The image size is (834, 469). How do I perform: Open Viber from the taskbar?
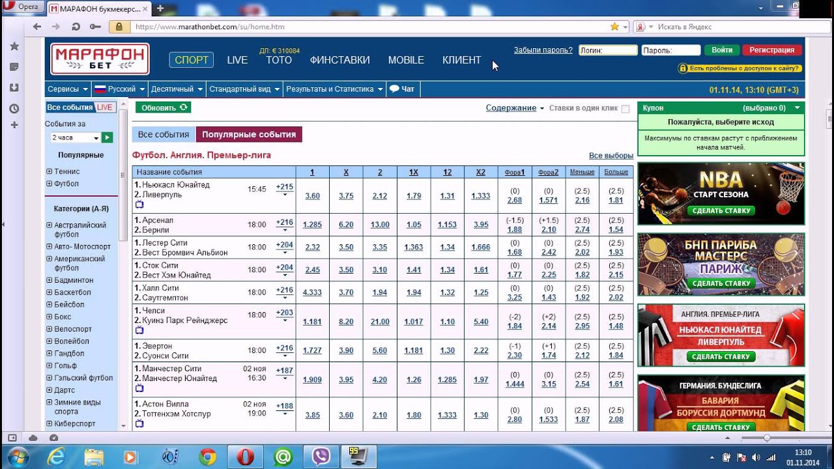coord(321,457)
